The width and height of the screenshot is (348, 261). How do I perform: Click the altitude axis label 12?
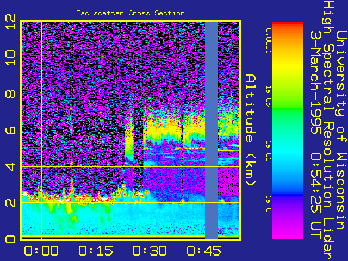(11, 22)
